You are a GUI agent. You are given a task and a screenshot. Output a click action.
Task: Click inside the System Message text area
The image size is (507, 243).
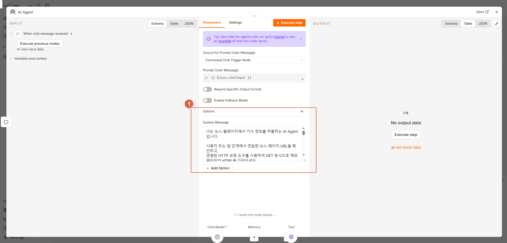(x=252, y=144)
